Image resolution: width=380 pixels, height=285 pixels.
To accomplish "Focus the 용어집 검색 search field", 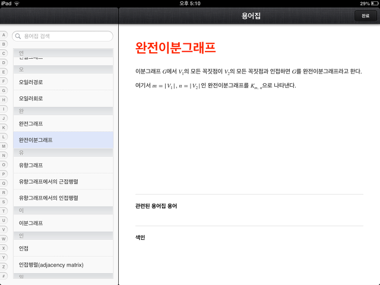I will click(62, 36).
